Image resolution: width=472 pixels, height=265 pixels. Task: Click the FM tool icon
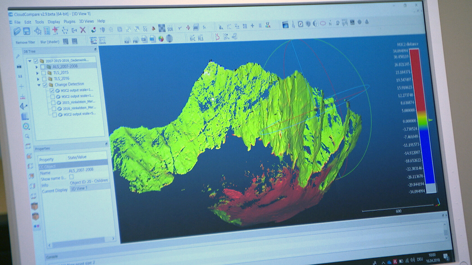[x=135, y=40]
